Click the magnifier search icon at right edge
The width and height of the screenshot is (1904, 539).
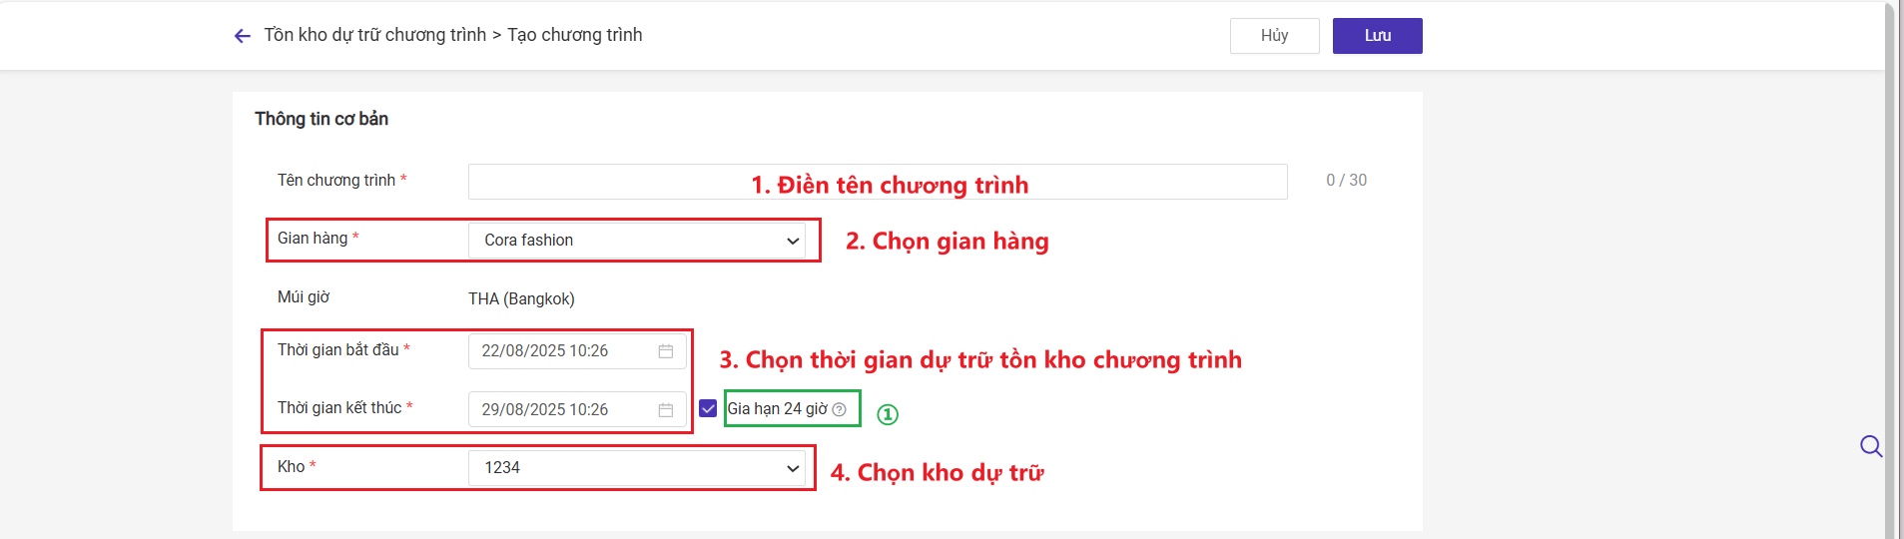pyautogui.click(x=1871, y=446)
